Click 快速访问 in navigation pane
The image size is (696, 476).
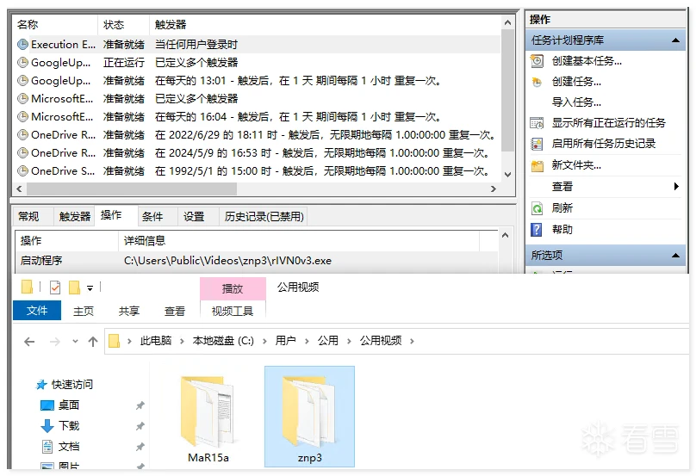(71, 385)
